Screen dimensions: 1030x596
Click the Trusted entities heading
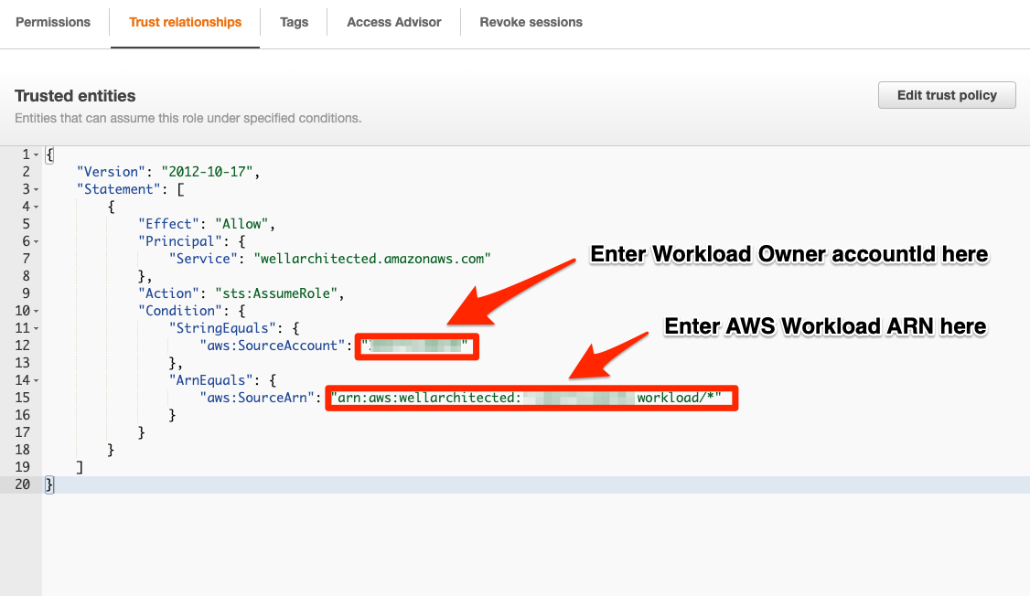75,96
